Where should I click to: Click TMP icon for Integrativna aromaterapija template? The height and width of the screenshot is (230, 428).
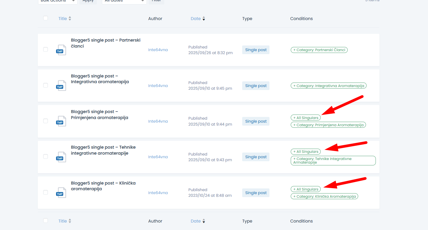click(61, 86)
